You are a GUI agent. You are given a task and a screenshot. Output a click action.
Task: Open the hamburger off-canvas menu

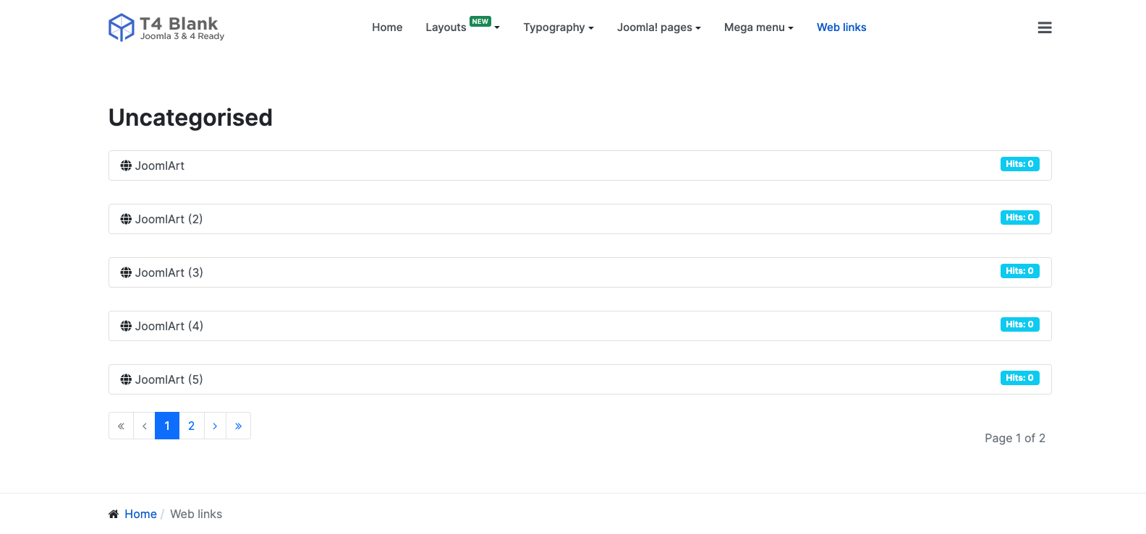click(1044, 27)
